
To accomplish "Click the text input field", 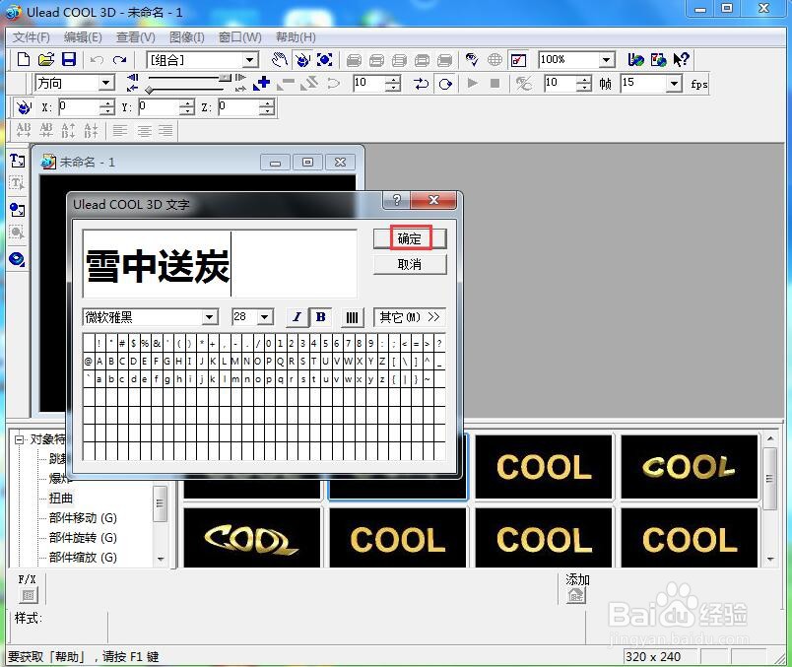I will [x=220, y=264].
